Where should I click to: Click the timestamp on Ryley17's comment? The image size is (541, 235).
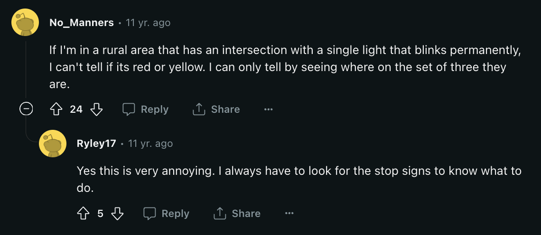pos(150,144)
